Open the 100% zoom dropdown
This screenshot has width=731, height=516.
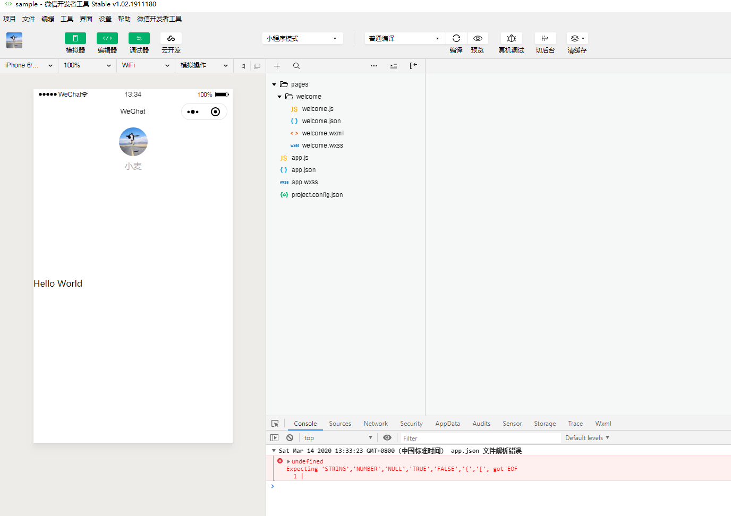point(87,65)
